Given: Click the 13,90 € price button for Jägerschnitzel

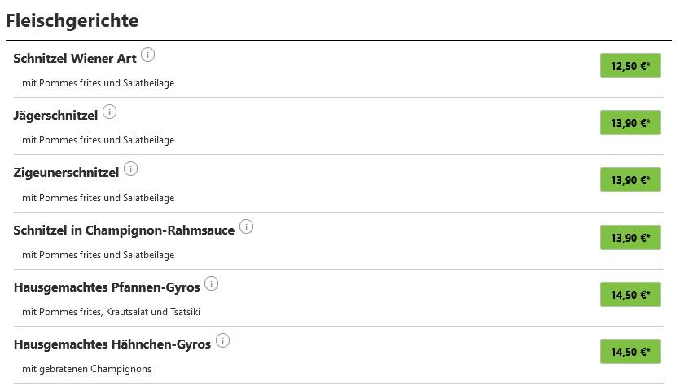Looking at the screenshot, I should point(630,123).
